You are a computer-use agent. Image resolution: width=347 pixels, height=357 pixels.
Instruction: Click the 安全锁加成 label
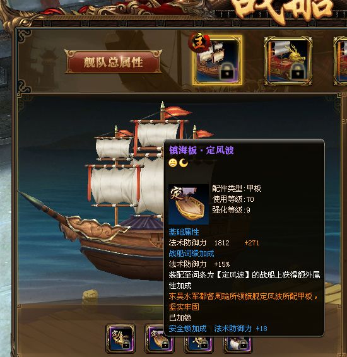coord(187,329)
